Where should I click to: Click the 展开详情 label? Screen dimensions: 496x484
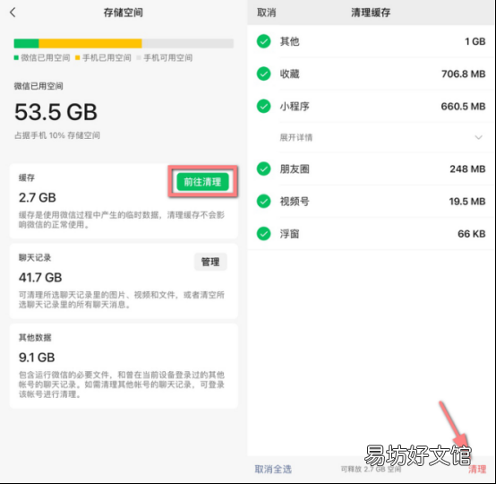pos(296,137)
